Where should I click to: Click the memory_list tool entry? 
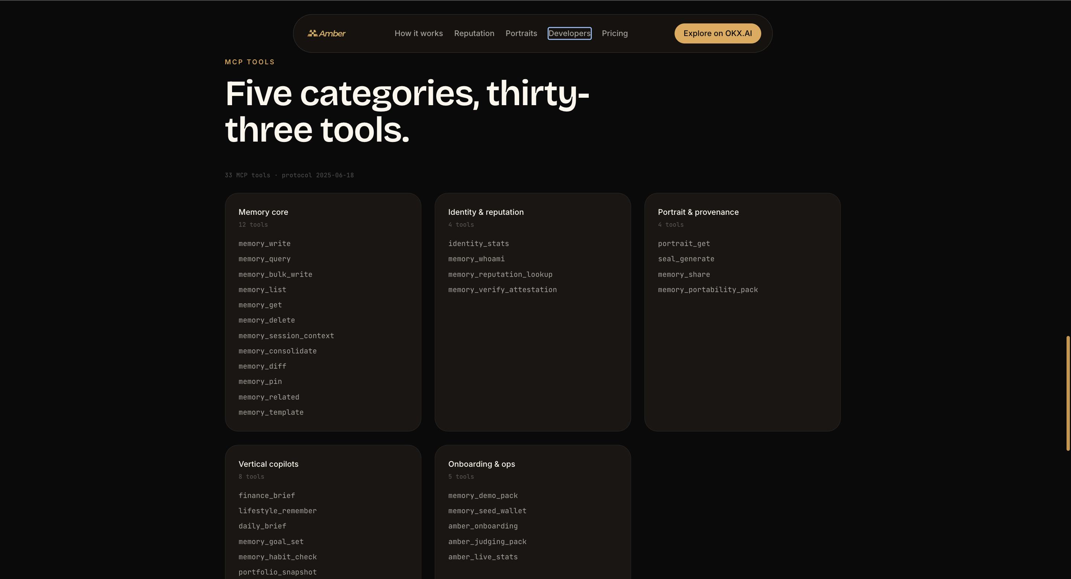[262, 290]
